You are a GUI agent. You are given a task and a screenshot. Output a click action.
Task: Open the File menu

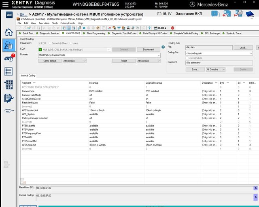click(19, 23)
